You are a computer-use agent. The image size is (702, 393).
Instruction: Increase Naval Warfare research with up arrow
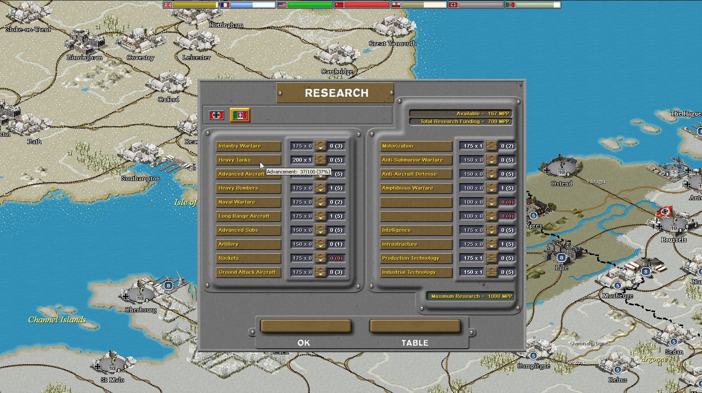(x=321, y=199)
